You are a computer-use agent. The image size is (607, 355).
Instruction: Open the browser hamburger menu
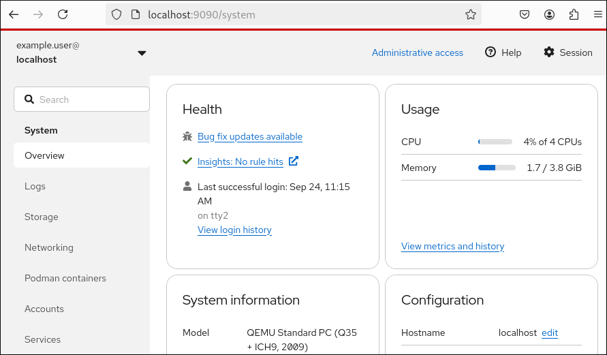point(597,15)
